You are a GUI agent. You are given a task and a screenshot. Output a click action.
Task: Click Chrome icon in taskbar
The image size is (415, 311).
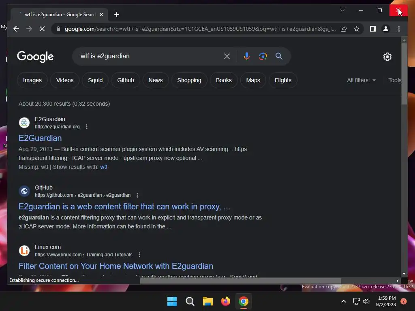pyautogui.click(x=244, y=301)
